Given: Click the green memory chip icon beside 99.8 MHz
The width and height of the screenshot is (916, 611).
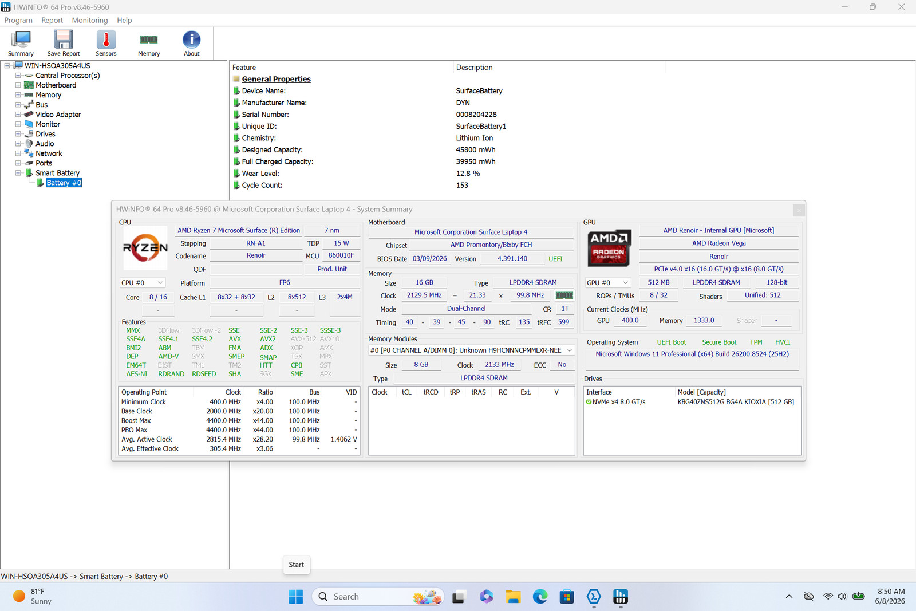Looking at the screenshot, I should click(564, 295).
